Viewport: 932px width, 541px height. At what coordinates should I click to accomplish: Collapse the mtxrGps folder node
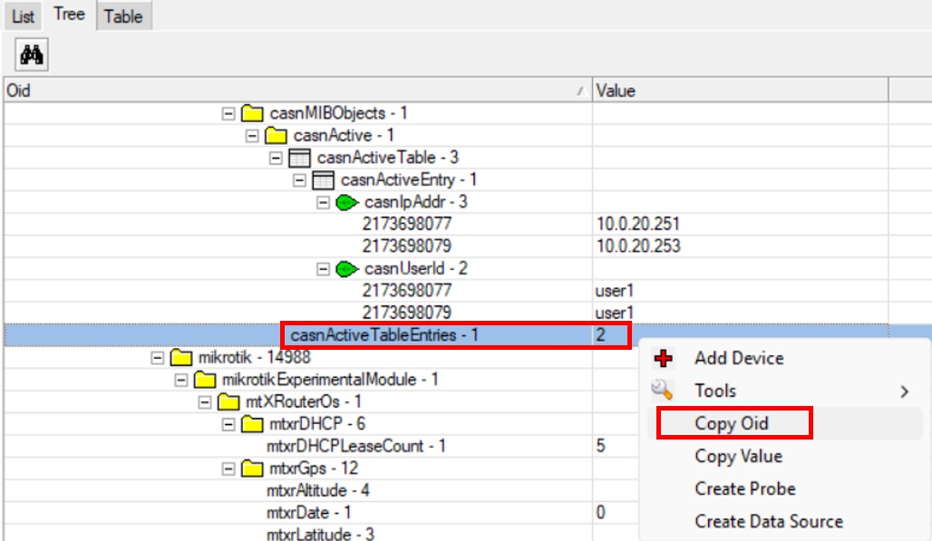pyautogui.click(x=228, y=469)
